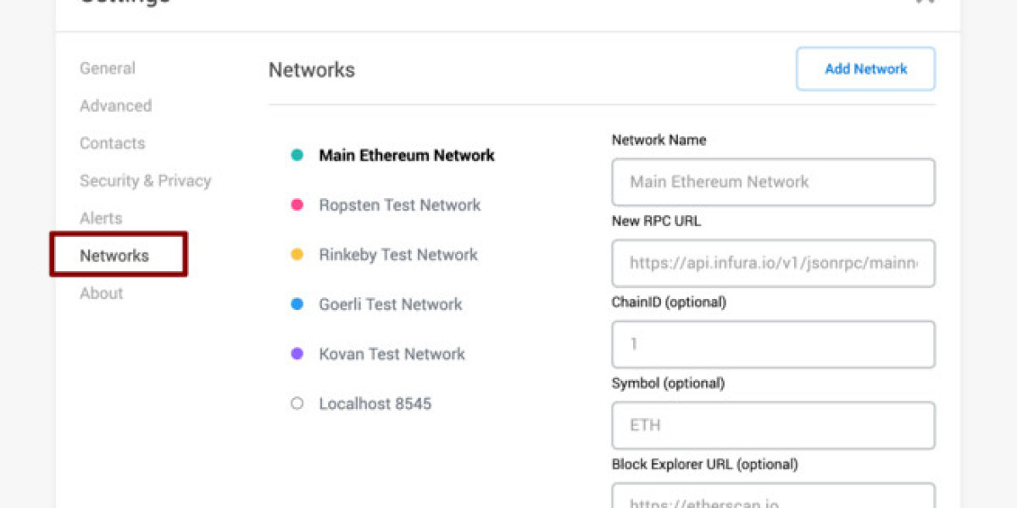Click the New RPC URL input box
Viewport: 1017px width, 508px height.
(773, 263)
